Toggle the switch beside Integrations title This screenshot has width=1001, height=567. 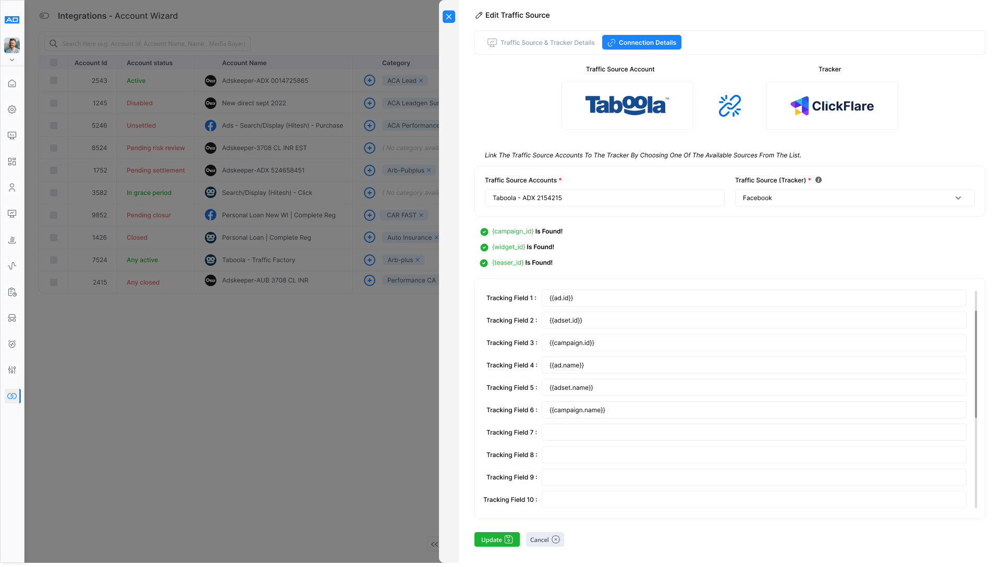click(44, 16)
